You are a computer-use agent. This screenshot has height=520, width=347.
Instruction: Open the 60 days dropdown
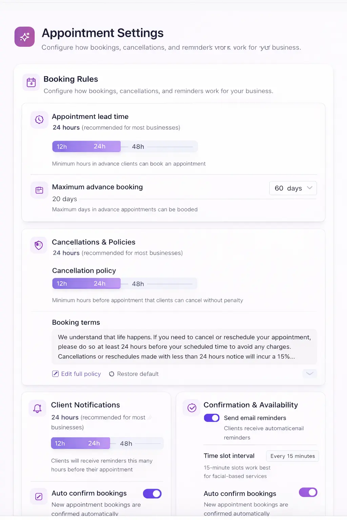293,188
